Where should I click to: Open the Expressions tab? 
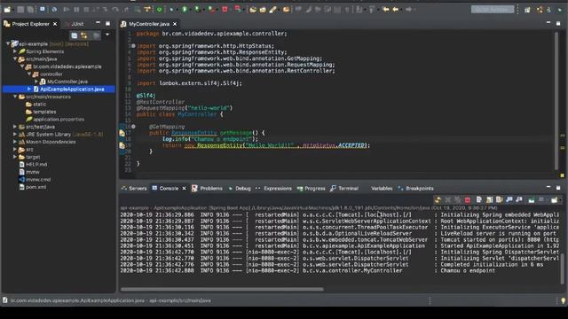pyautogui.click(x=273, y=189)
